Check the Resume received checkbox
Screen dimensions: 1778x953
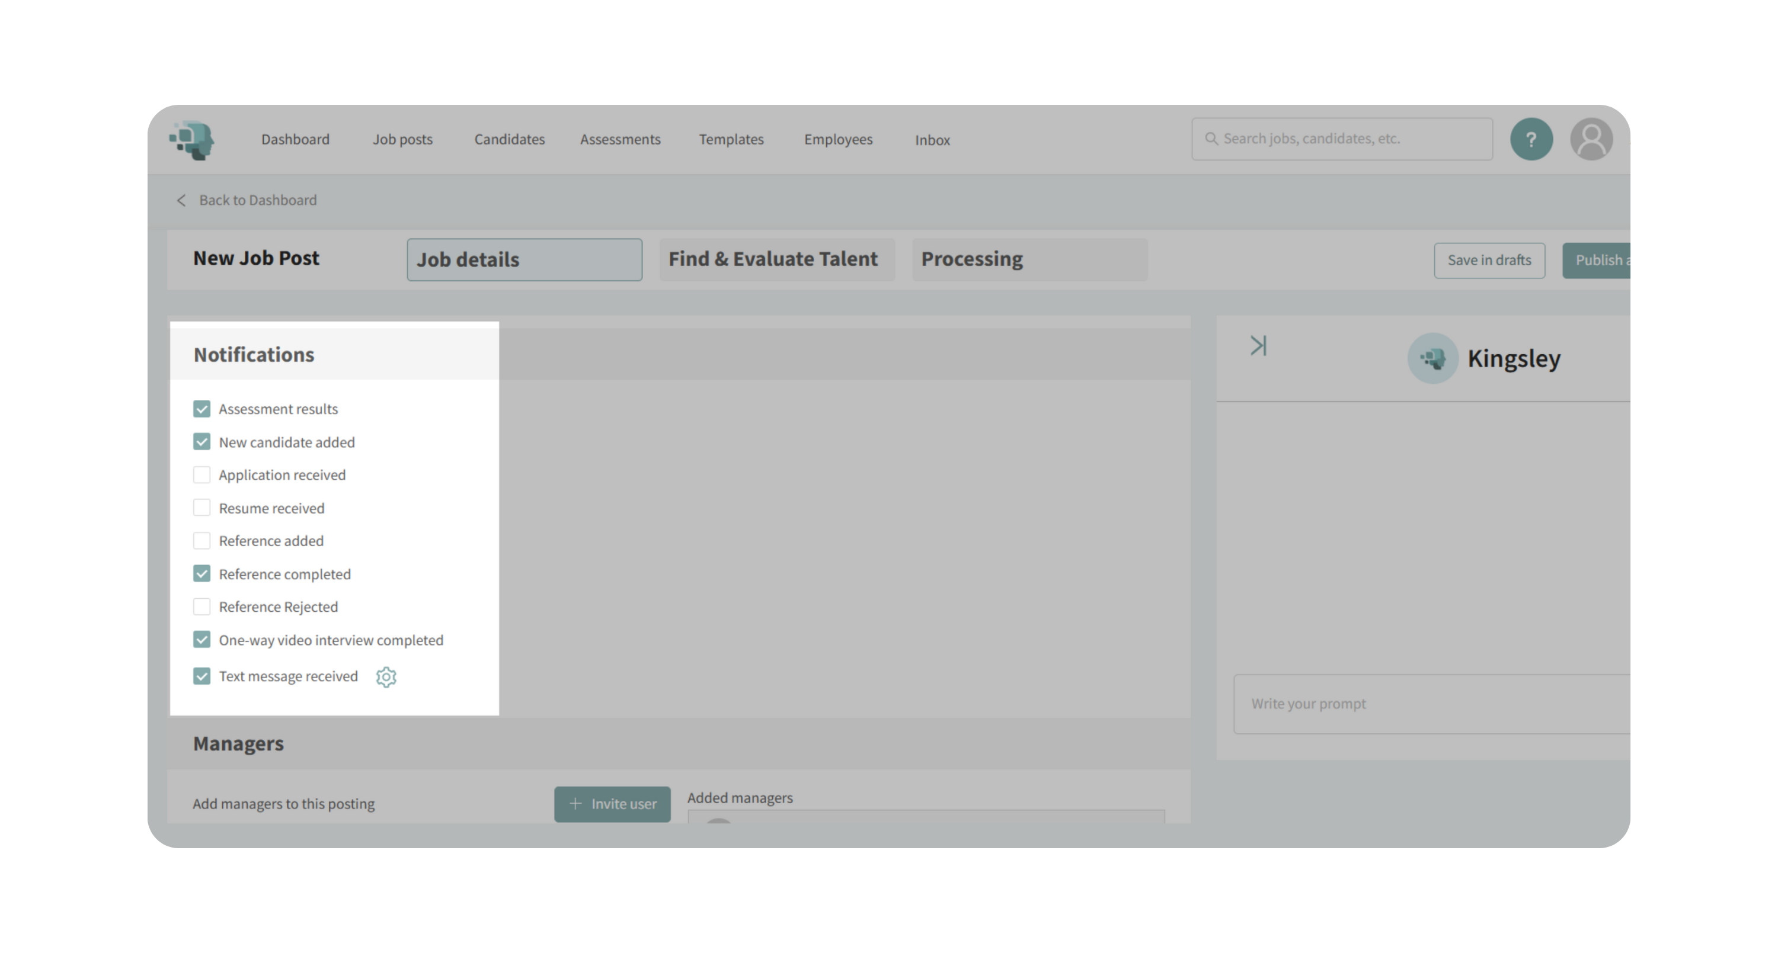click(x=202, y=508)
